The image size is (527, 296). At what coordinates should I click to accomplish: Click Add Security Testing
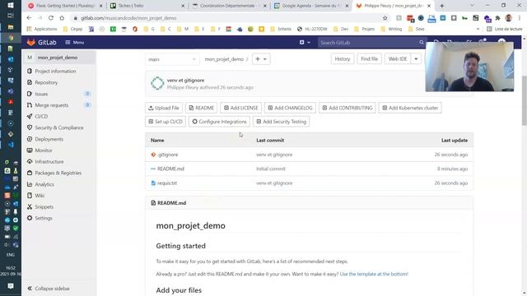282,122
